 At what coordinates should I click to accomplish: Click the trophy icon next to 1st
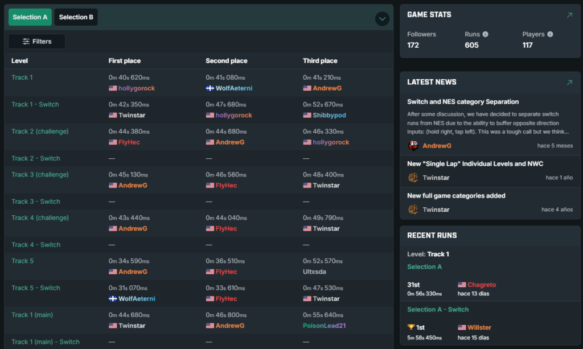[x=411, y=327]
